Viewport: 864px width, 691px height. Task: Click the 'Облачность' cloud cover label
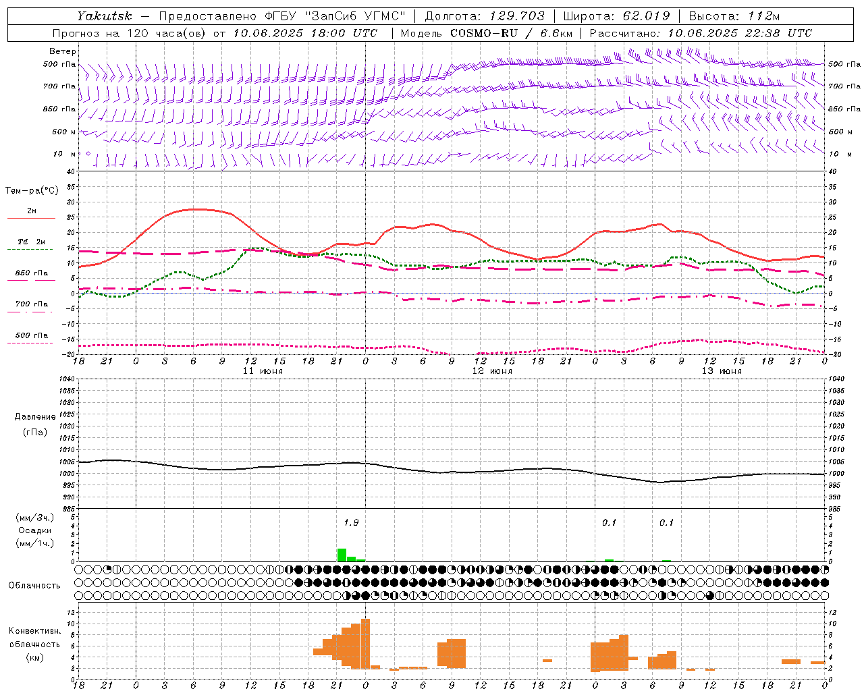[34, 586]
